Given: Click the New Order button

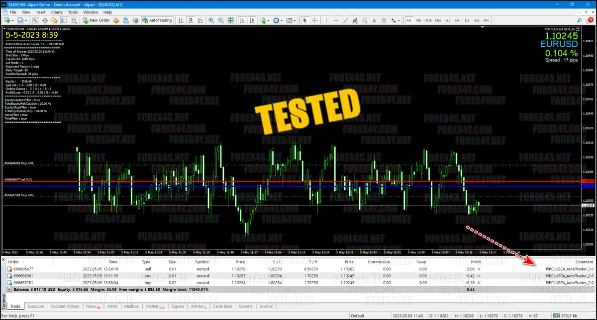Looking at the screenshot, I should [x=96, y=20].
